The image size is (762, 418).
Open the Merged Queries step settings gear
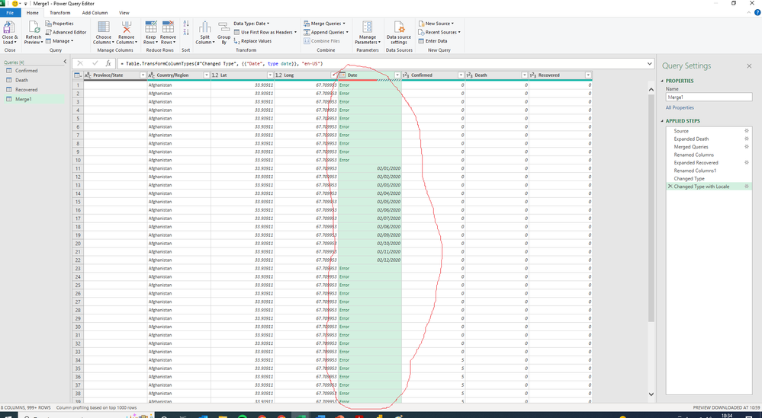[x=747, y=146]
